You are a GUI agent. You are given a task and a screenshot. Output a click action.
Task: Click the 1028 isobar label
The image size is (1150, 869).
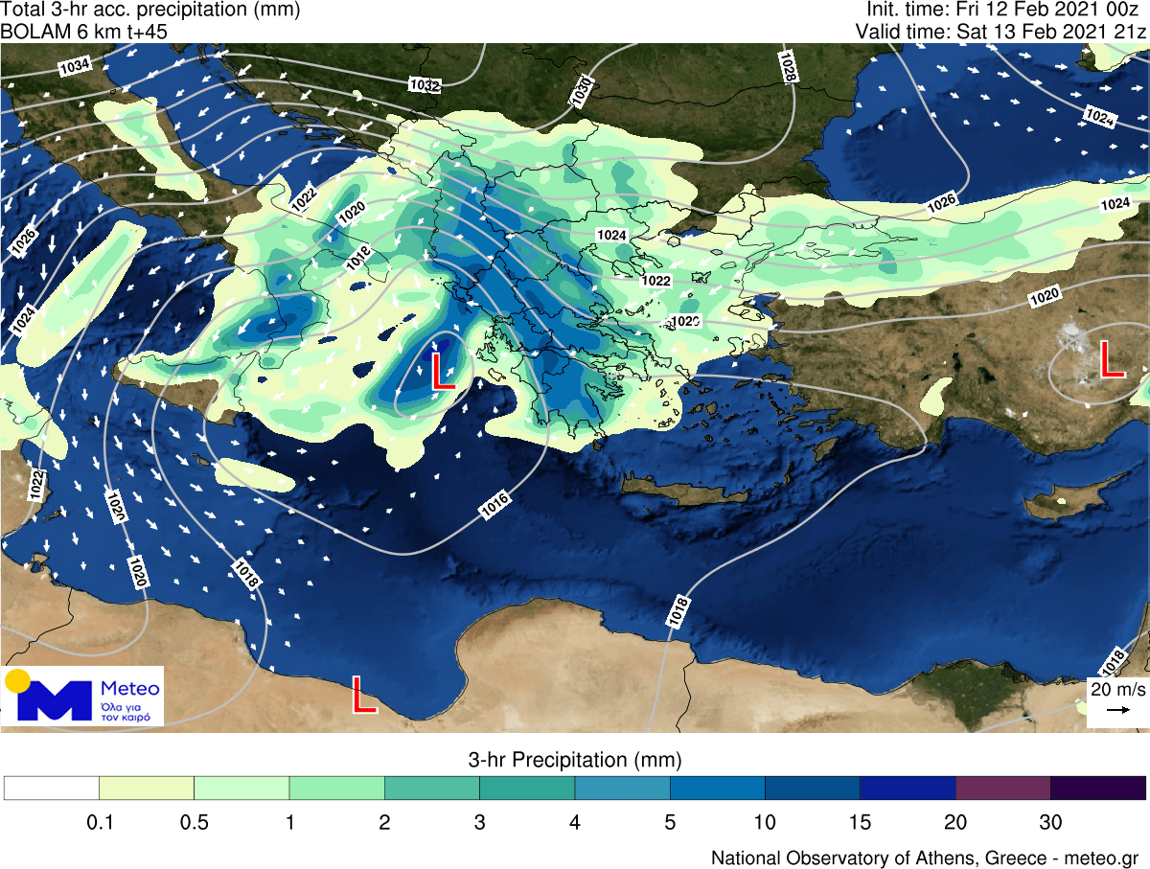click(788, 66)
